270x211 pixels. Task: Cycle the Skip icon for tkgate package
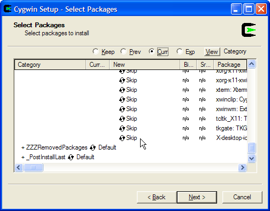122,129
